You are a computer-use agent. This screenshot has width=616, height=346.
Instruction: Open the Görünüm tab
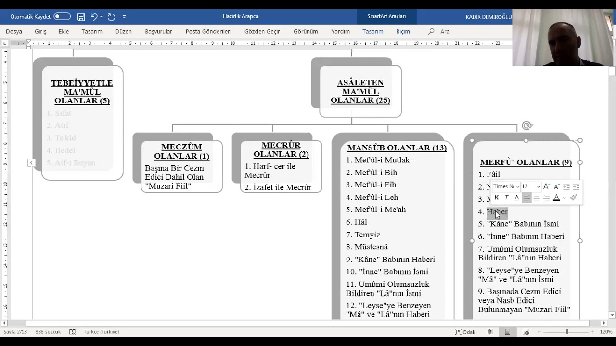pos(306,31)
